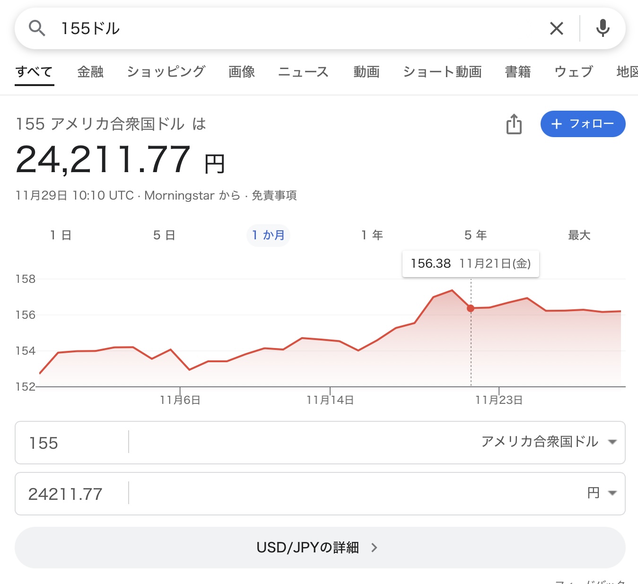Image resolution: width=638 pixels, height=584 pixels.
Task: Open the ショッピング tab
Action: 166,72
